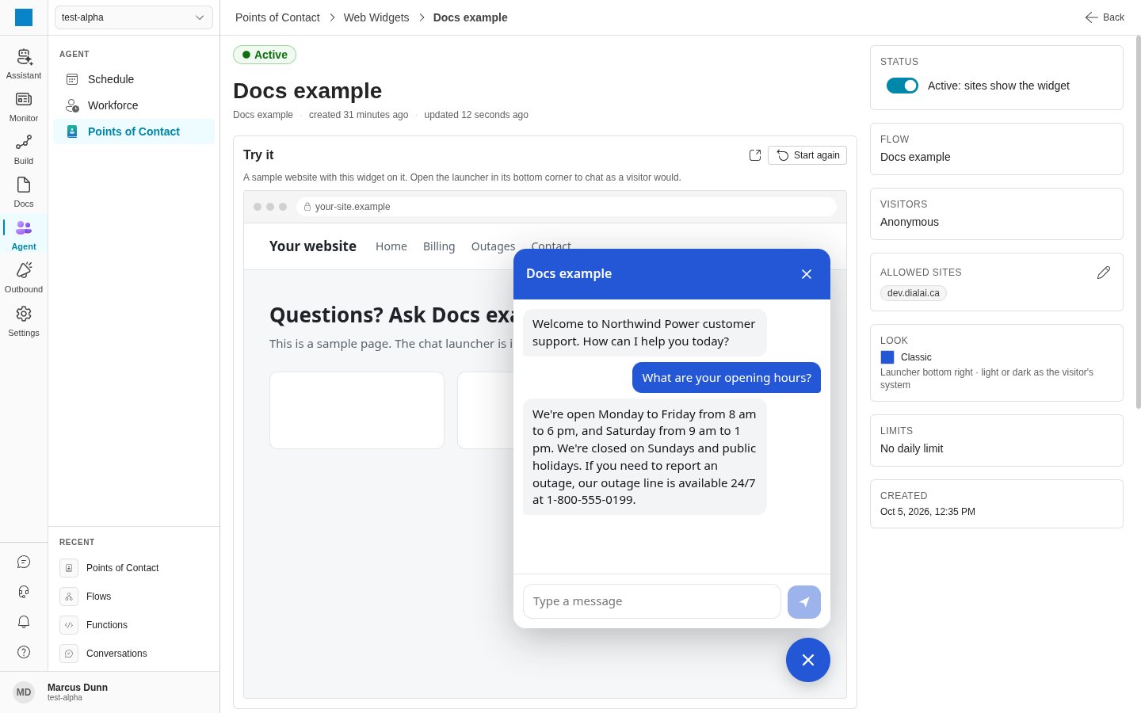Open the Outbound section
1141x713 pixels.
[24, 277]
